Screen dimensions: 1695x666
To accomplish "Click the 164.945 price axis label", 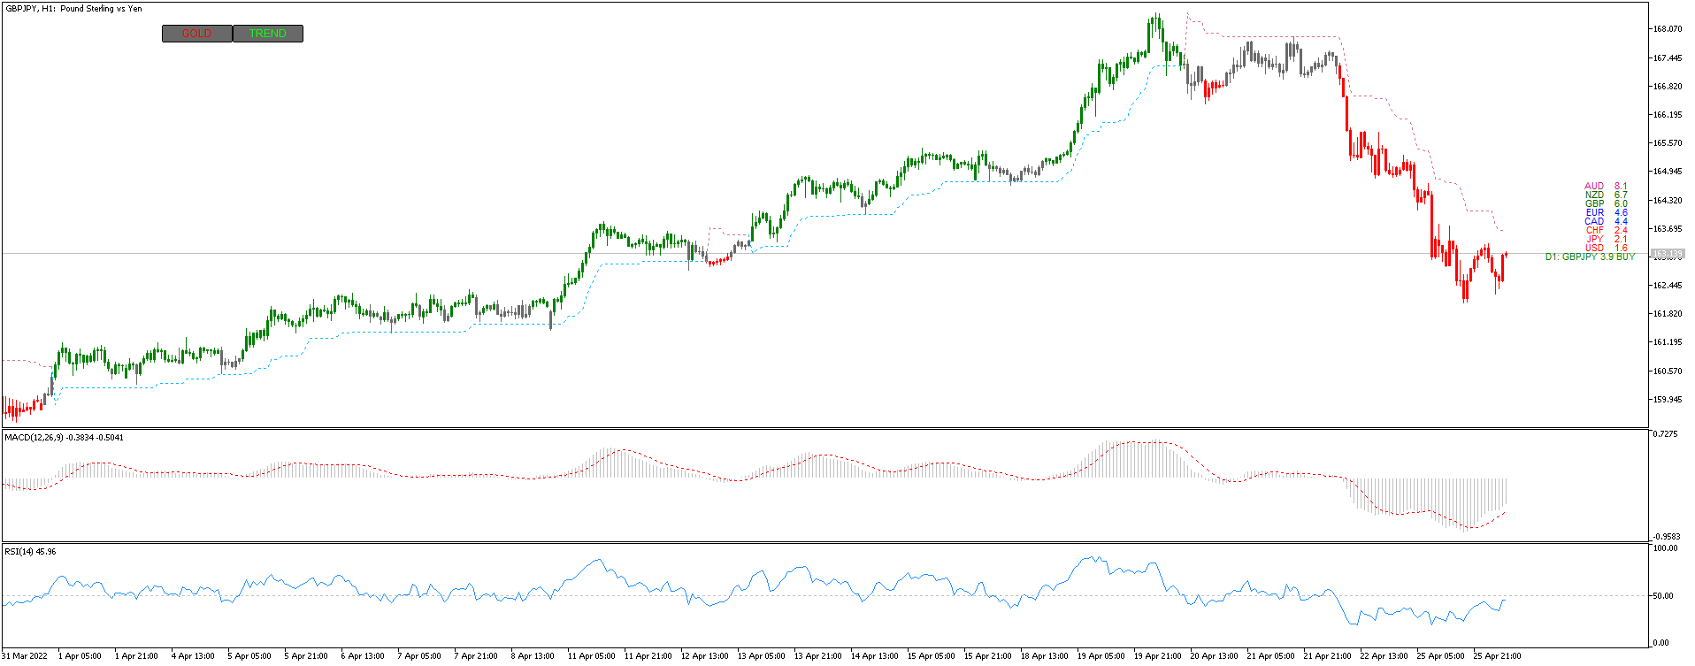I will tap(1668, 172).
